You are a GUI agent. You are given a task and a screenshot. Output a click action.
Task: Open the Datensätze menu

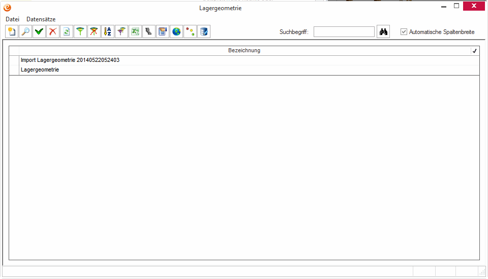pos(41,19)
